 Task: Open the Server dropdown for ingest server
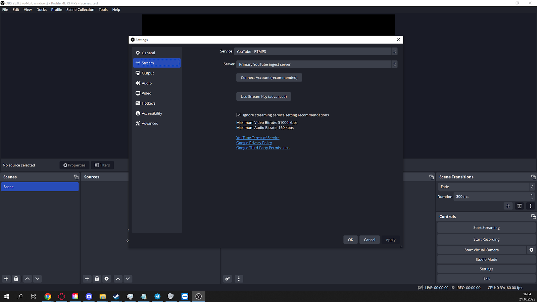click(x=317, y=64)
